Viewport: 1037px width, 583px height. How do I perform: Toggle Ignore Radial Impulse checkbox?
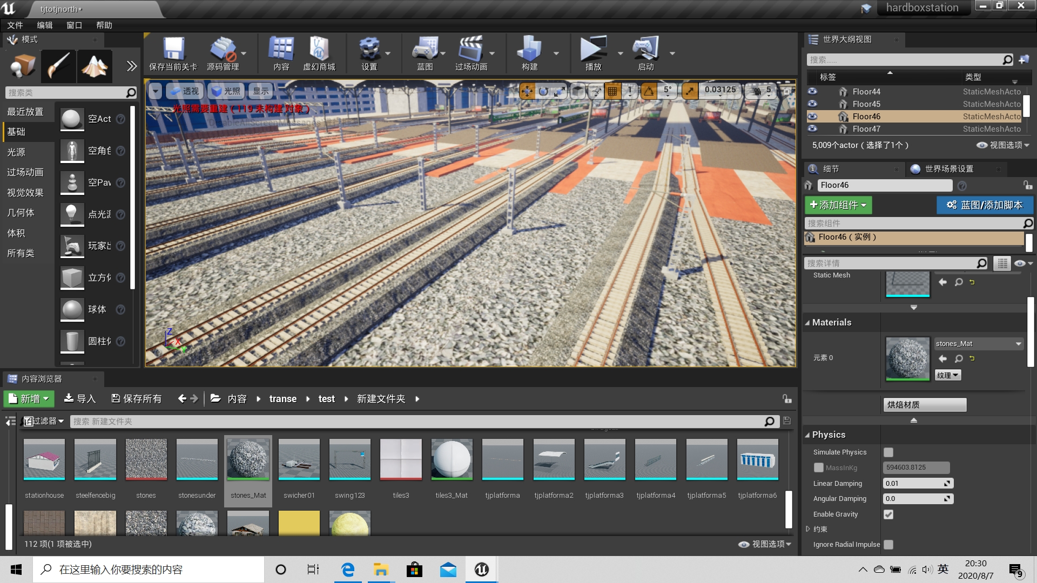click(x=889, y=545)
